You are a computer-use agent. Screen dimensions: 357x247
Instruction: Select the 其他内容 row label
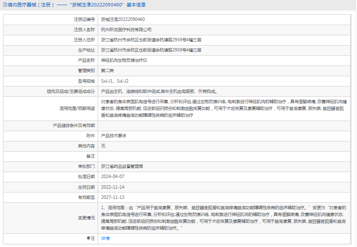pos(86,146)
